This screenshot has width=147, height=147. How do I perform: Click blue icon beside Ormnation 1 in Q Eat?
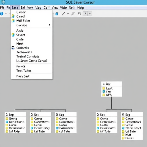98,128
